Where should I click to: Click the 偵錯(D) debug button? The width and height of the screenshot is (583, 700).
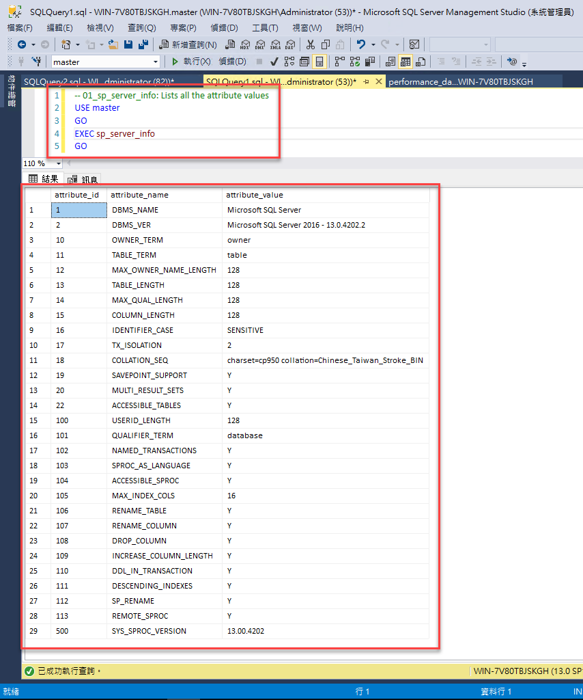[233, 62]
